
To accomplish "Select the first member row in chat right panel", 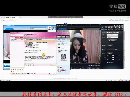I will pos(63,44).
